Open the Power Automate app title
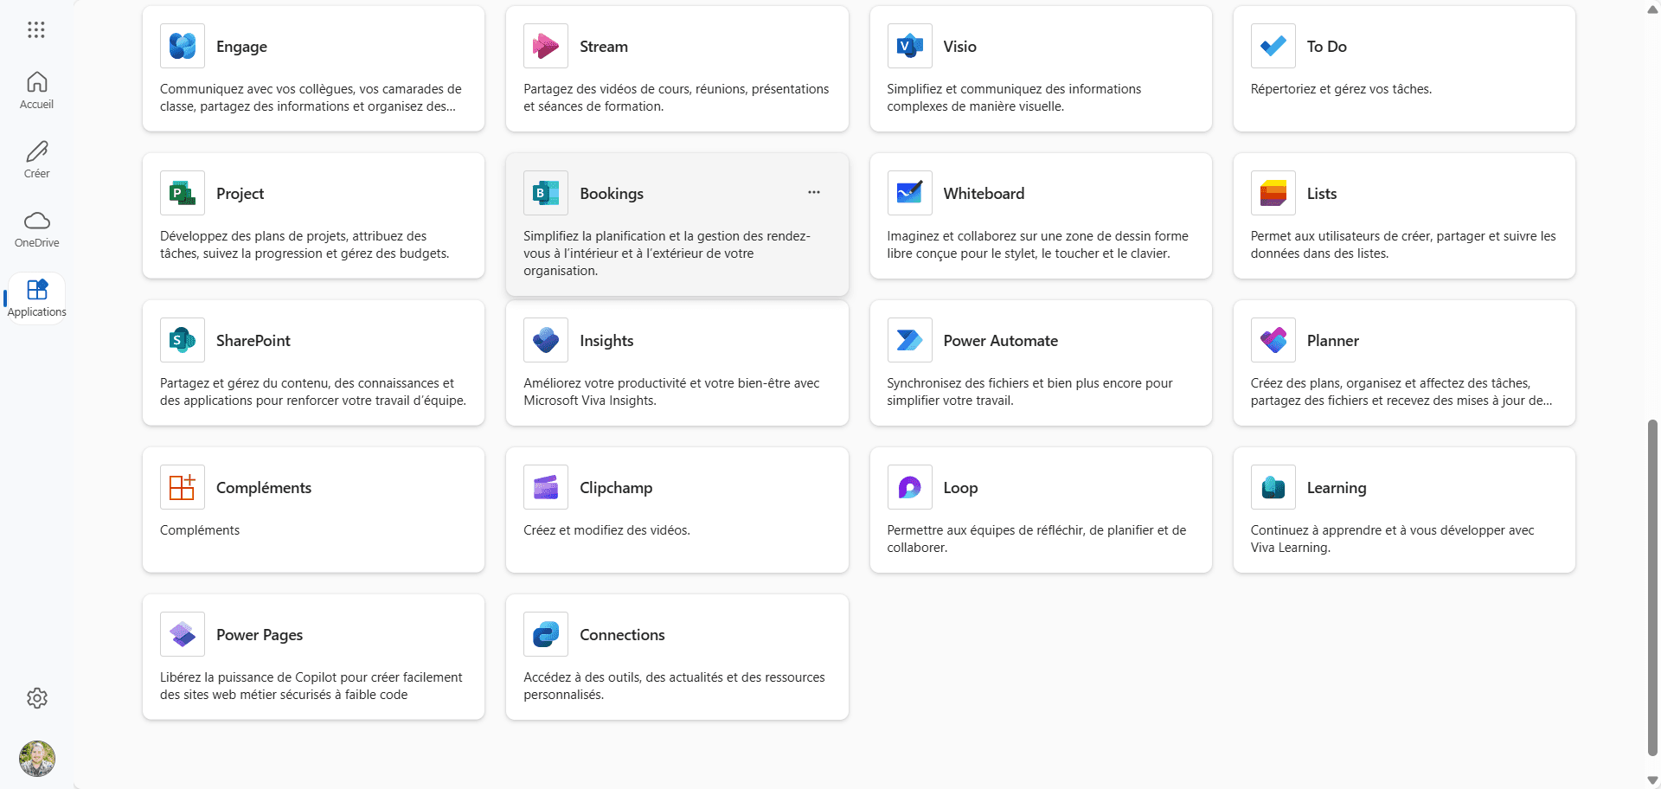The height and width of the screenshot is (789, 1661). [1000, 341]
